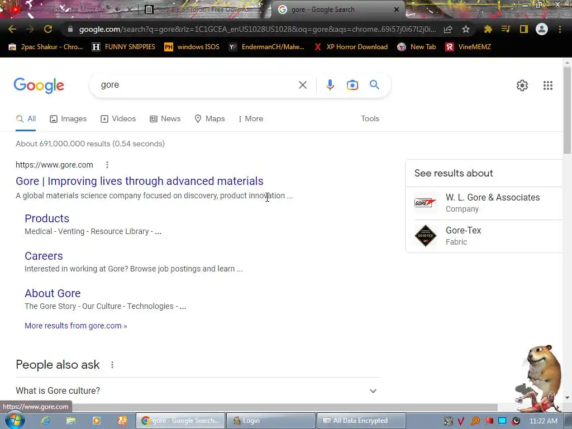Screen dimensions: 572x429
Task: Launch Internet Explorer from the taskbar
Action: coord(45,421)
